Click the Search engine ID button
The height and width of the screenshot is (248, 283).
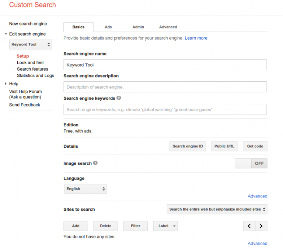[x=188, y=146]
